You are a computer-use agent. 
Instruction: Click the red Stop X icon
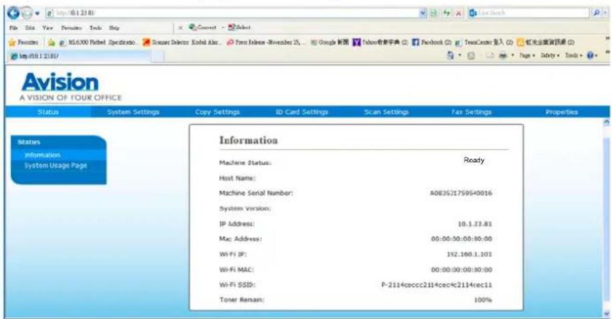(x=459, y=13)
